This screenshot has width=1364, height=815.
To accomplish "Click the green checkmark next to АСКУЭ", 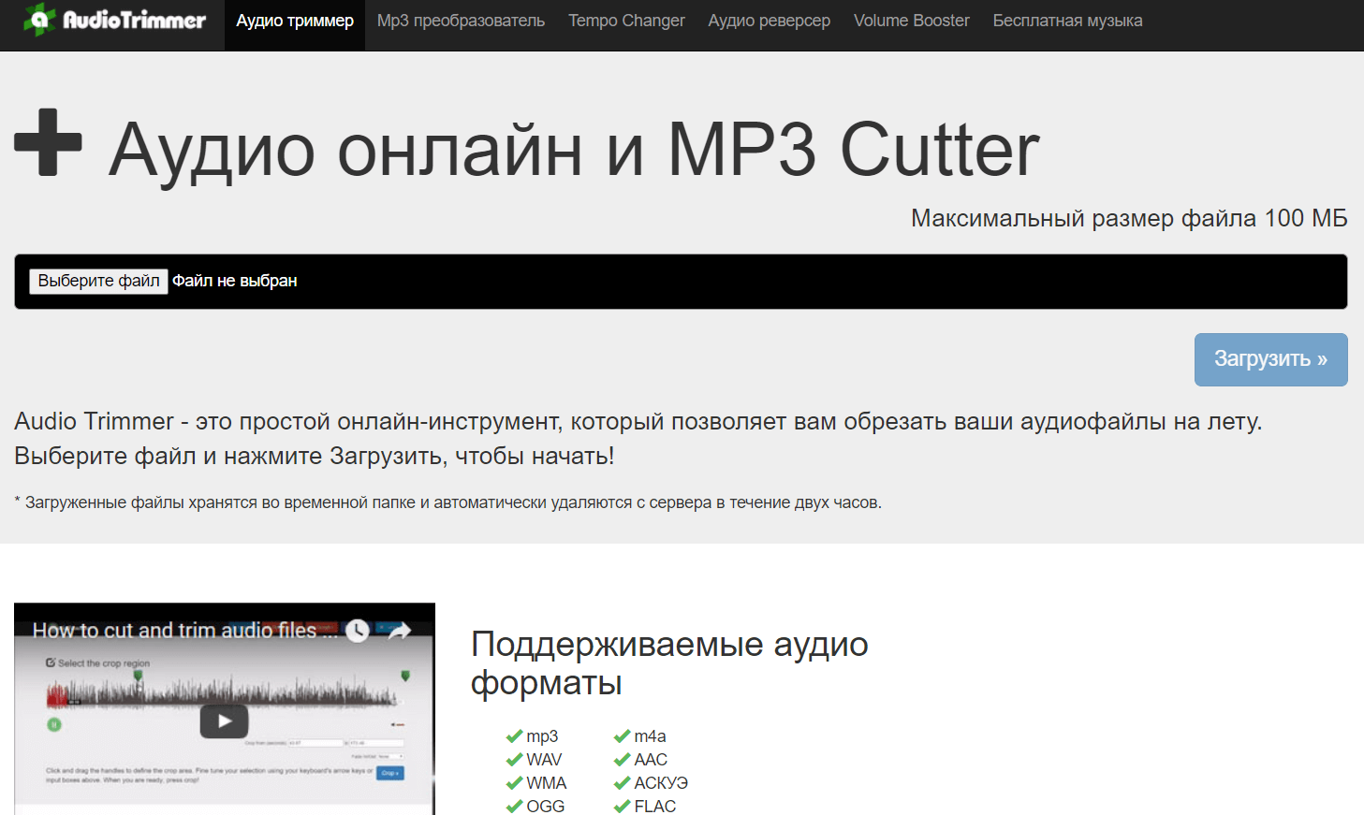I will coord(622,783).
